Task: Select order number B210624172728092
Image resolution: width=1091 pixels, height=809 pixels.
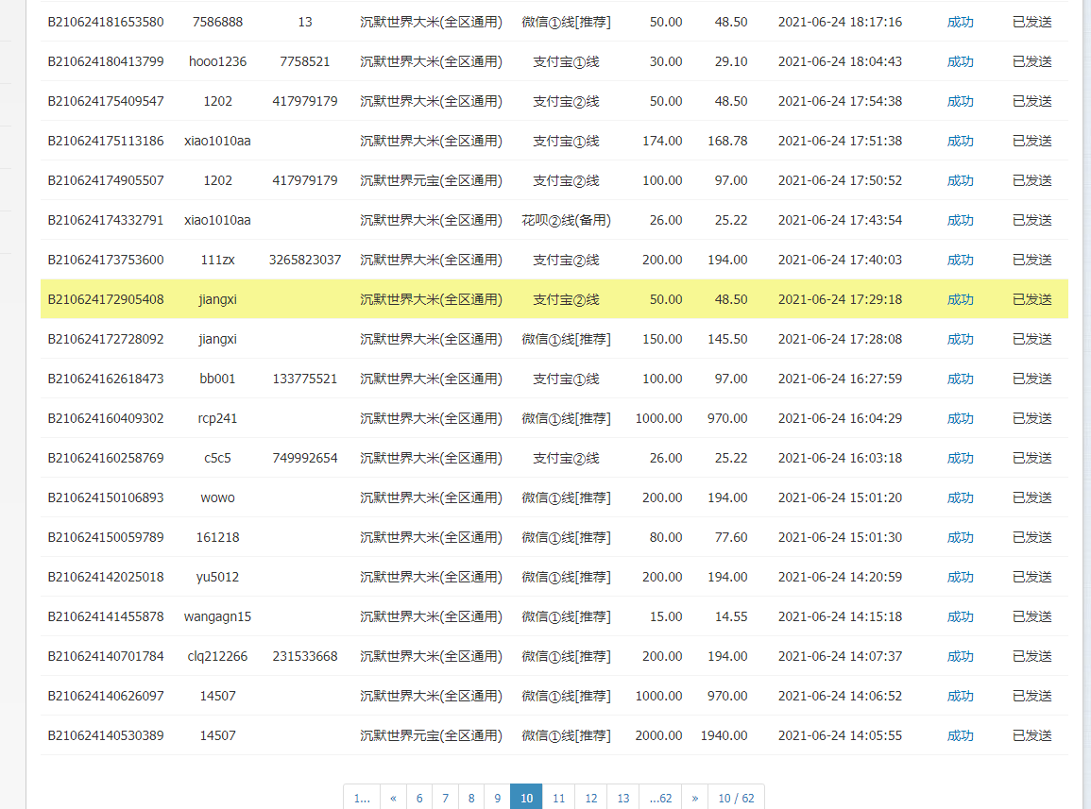Action: tap(106, 340)
